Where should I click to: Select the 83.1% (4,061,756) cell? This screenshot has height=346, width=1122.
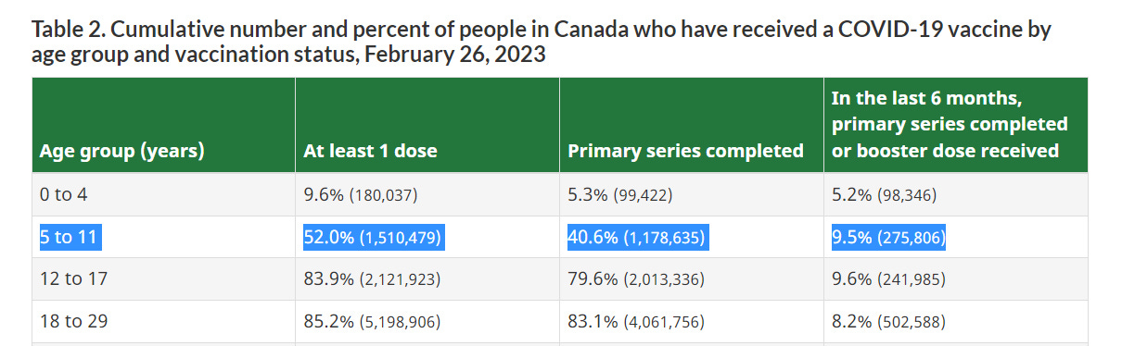pyautogui.click(x=636, y=322)
